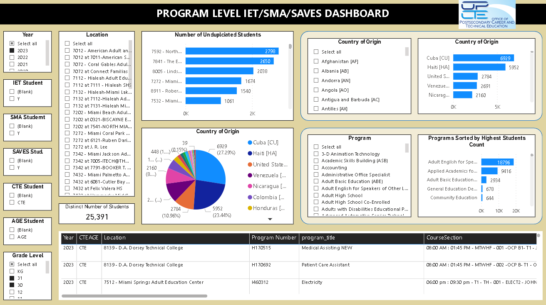546x305 pixels.
Task: Select the Adult English bar showing 18796
Action: point(498,162)
